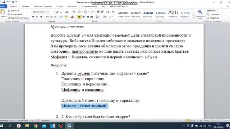The width and height of the screenshot is (230, 129).
Task: Toggle superscript formatting
Action: [x=55, y=17]
